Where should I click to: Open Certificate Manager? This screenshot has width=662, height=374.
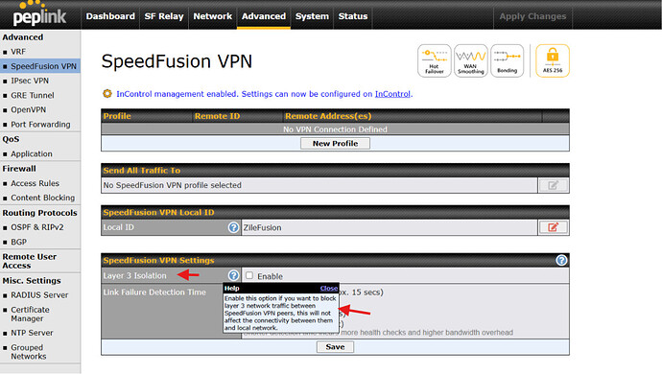point(30,314)
